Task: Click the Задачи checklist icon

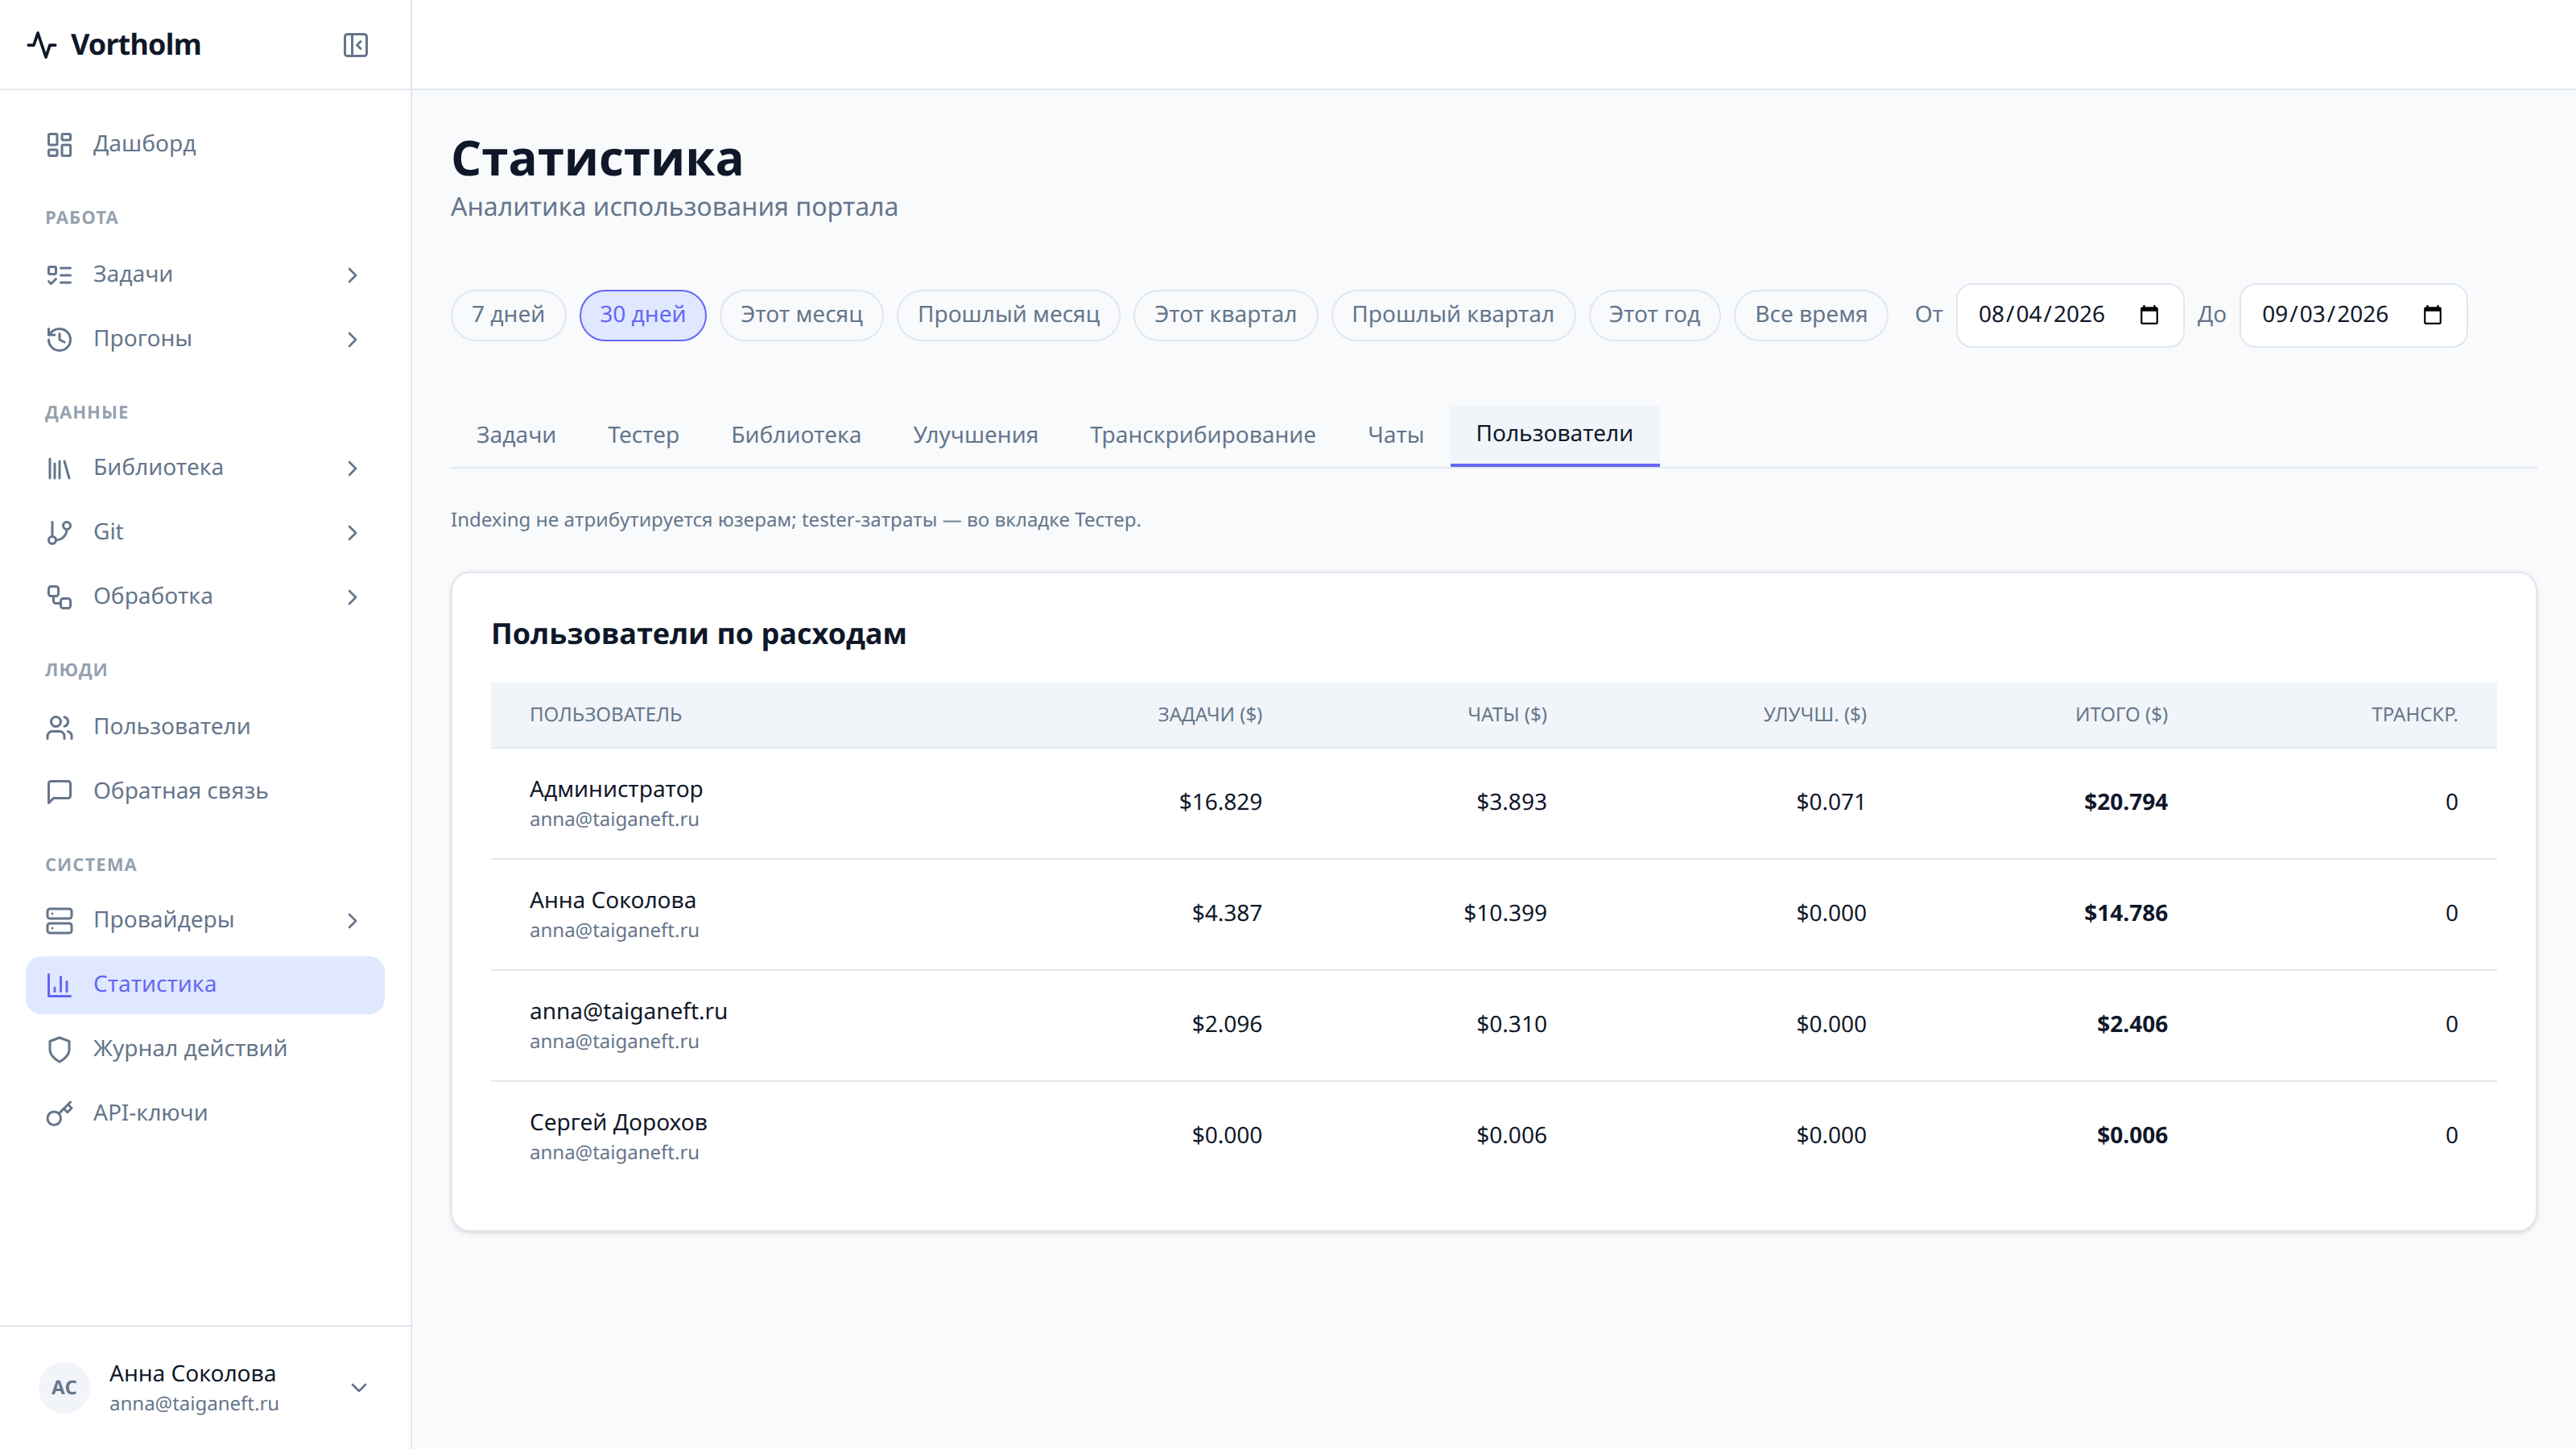Action: (x=60, y=275)
